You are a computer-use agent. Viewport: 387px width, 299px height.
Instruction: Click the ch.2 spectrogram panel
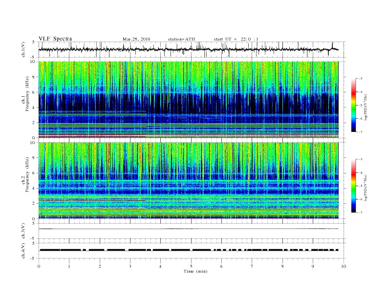189,181
